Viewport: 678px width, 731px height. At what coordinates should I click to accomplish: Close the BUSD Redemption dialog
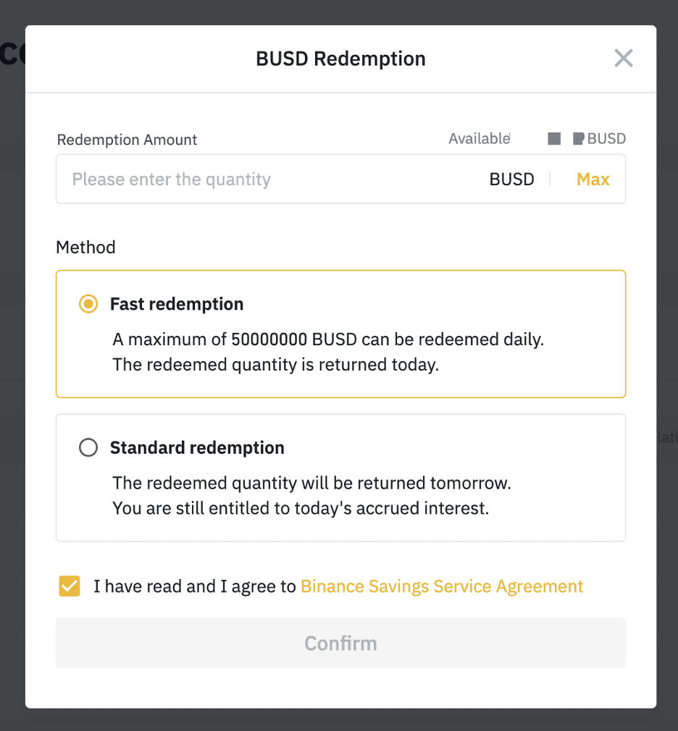[x=624, y=59]
